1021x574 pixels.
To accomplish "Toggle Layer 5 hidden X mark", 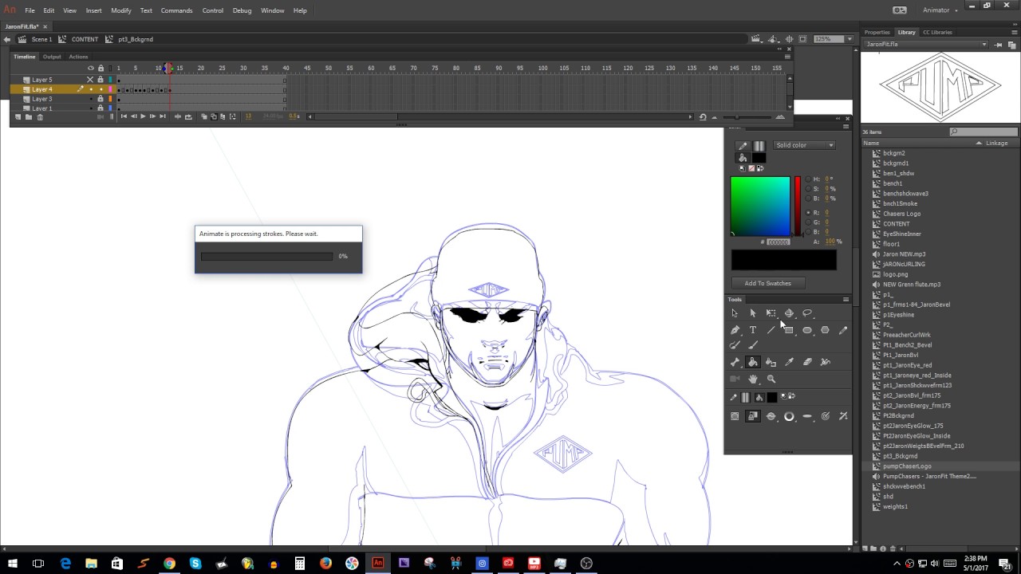I will [90, 80].
